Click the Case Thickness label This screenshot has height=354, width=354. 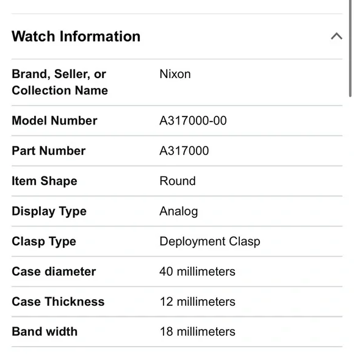[x=58, y=302]
